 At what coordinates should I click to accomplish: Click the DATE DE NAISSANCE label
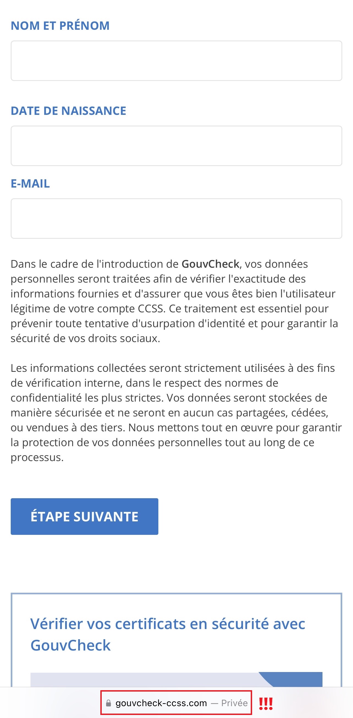click(68, 111)
